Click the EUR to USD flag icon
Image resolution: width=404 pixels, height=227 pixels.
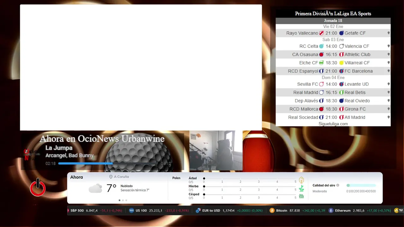[198, 211]
